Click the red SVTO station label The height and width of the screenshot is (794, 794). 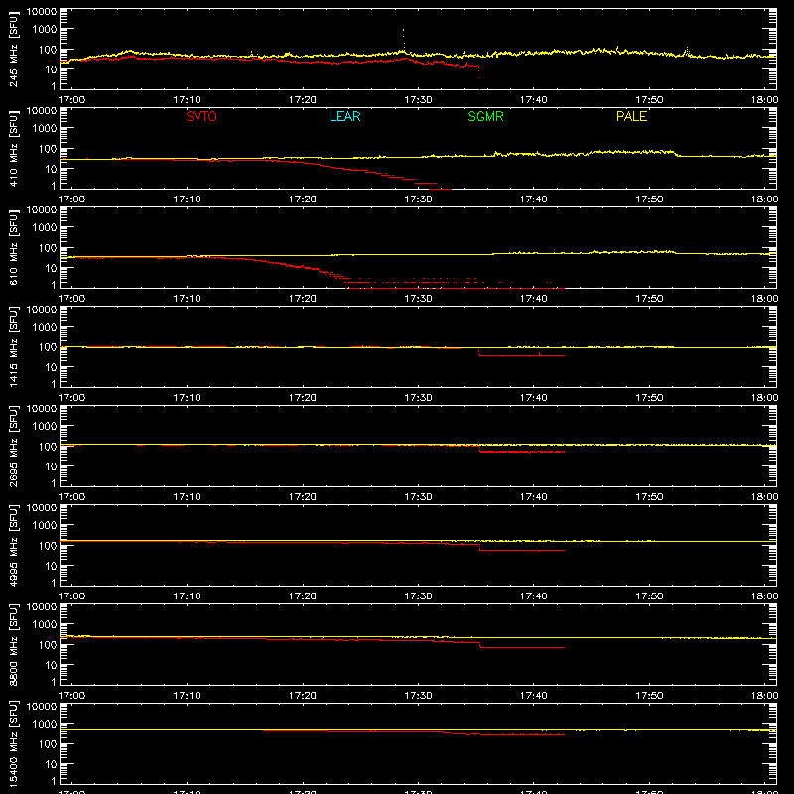point(201,116)
